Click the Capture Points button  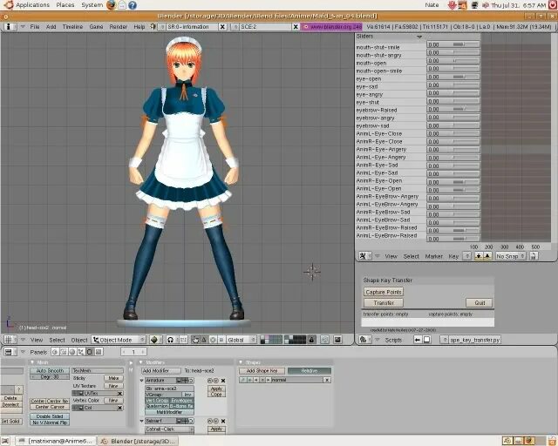[384, 292]
